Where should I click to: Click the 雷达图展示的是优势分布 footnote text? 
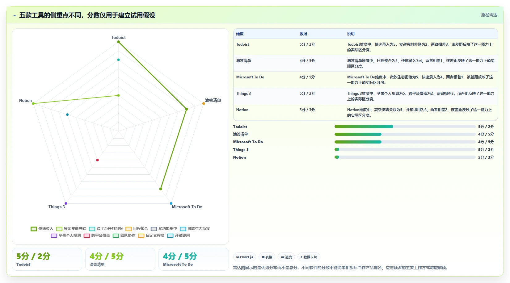pos(340,268)
